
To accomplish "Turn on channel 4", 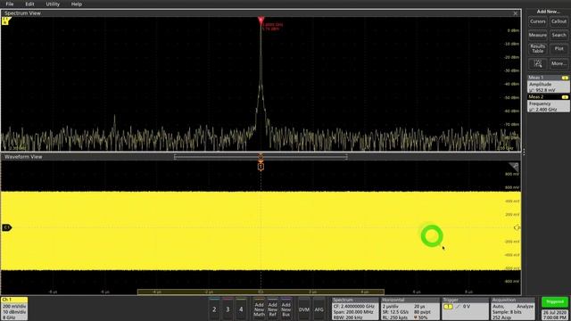I will (241, 309).
